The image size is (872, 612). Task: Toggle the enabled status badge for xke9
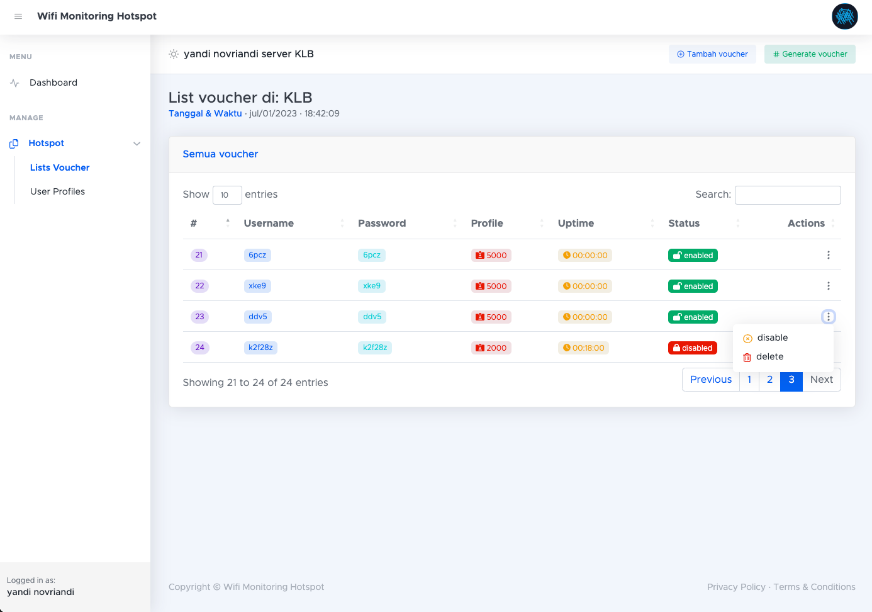[x=693, y=286]
